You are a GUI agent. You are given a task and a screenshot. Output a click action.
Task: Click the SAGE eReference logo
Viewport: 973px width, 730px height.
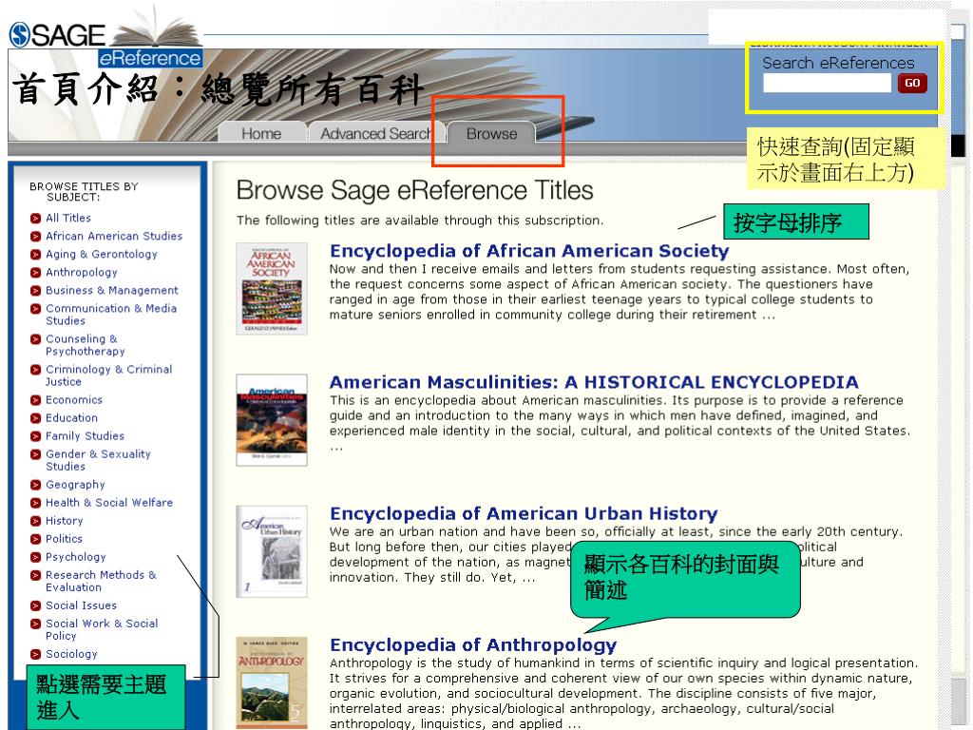[x=105, y=45]
